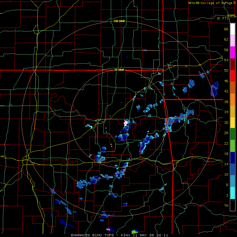237x237 pixels.
Task: Click the "TH" legend label
Action: [226, 206]
